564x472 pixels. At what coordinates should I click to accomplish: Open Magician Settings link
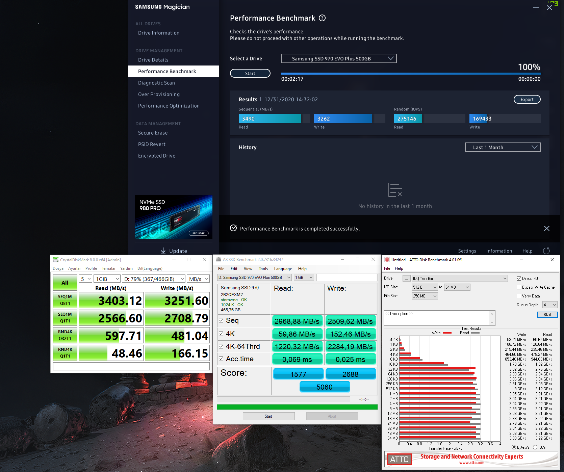[467, 251]
